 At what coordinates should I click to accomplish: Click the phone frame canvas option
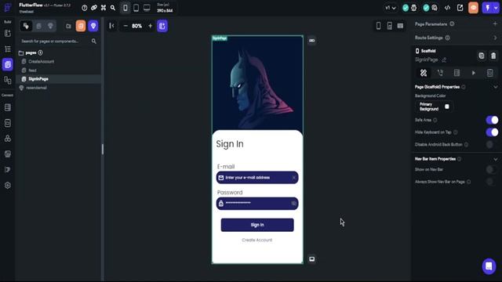tap(378, 26)
